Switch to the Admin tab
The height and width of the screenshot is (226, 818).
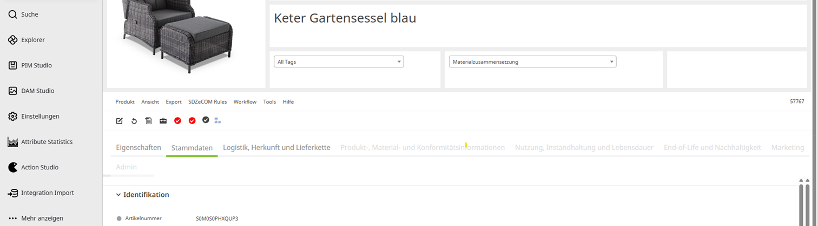point(126,167)
